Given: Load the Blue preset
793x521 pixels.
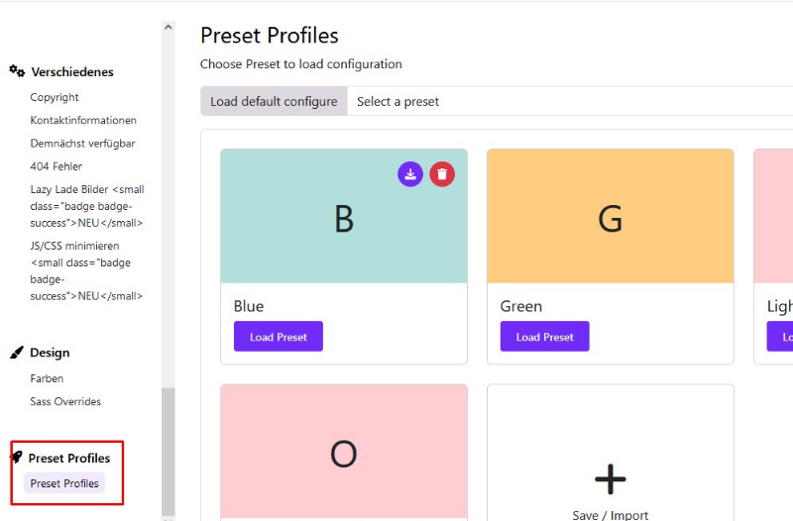Looking at the screenshot, I should tap(279, 337).
